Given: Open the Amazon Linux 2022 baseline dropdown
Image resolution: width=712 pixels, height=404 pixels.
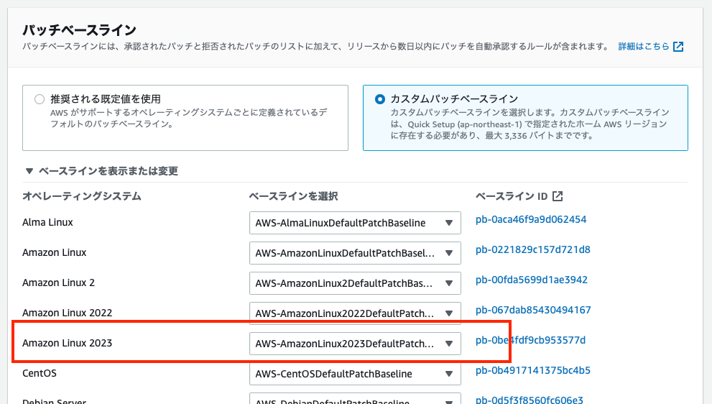Looking at the screenshot, I should coord(355,313).
